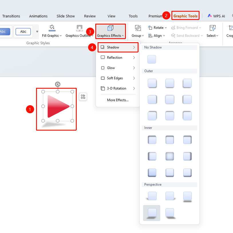Viewport: 233px width, 233px height.
Task: Expand the Graphic Styles gallery arrow
Action: point(37,31)
